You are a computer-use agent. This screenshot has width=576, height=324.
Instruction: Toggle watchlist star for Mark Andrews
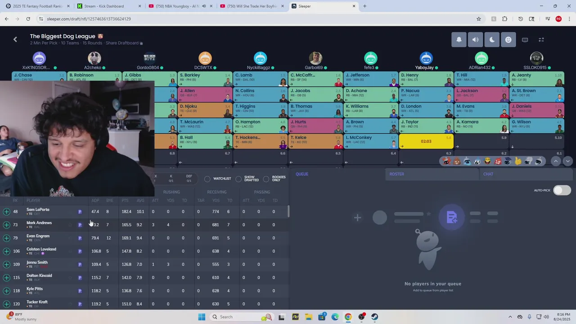coord(70,225)
